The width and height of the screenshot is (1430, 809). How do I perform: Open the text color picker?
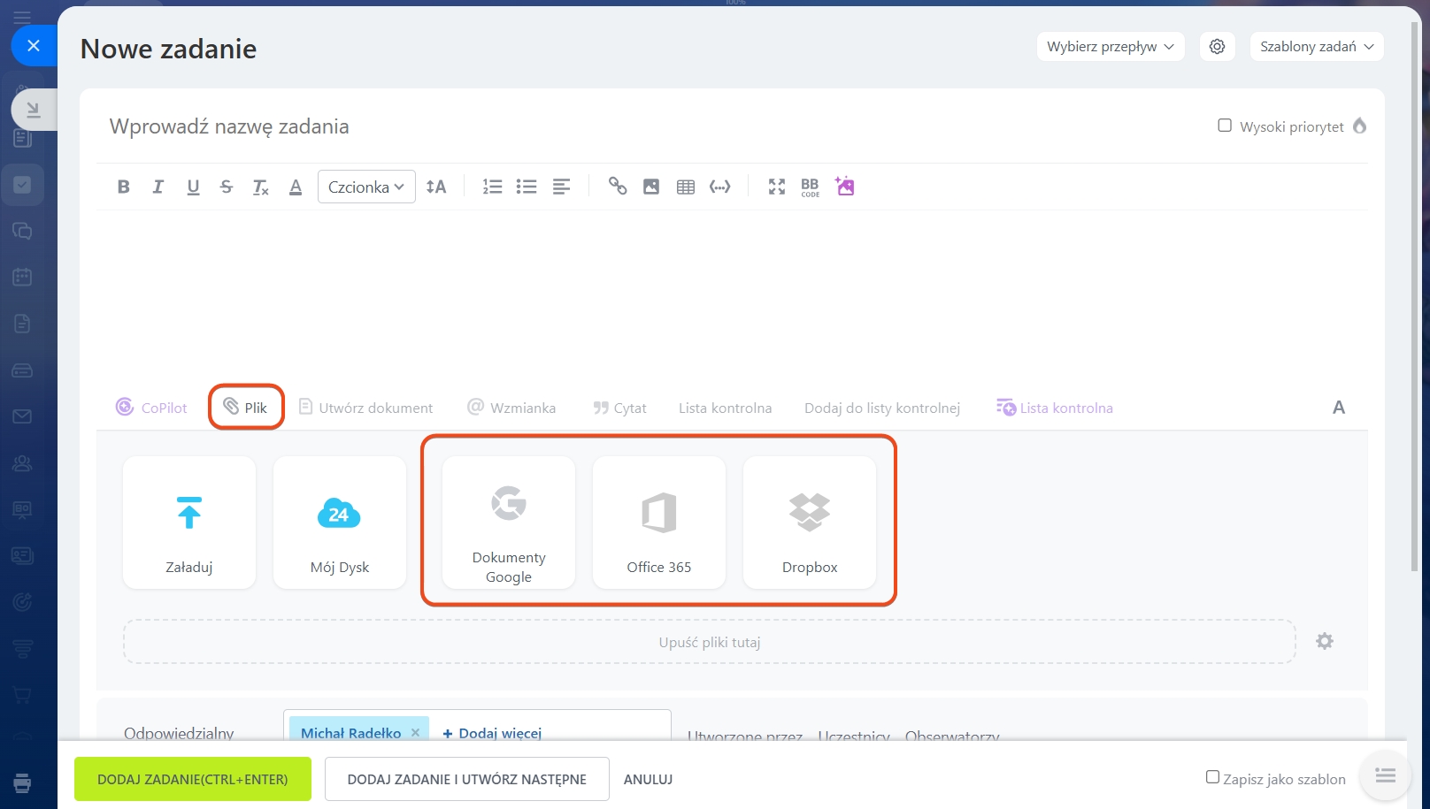pyautogui.click(x=296, y=187)
